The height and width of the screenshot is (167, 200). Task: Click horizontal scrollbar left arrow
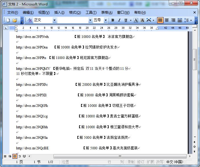[29, 156]
